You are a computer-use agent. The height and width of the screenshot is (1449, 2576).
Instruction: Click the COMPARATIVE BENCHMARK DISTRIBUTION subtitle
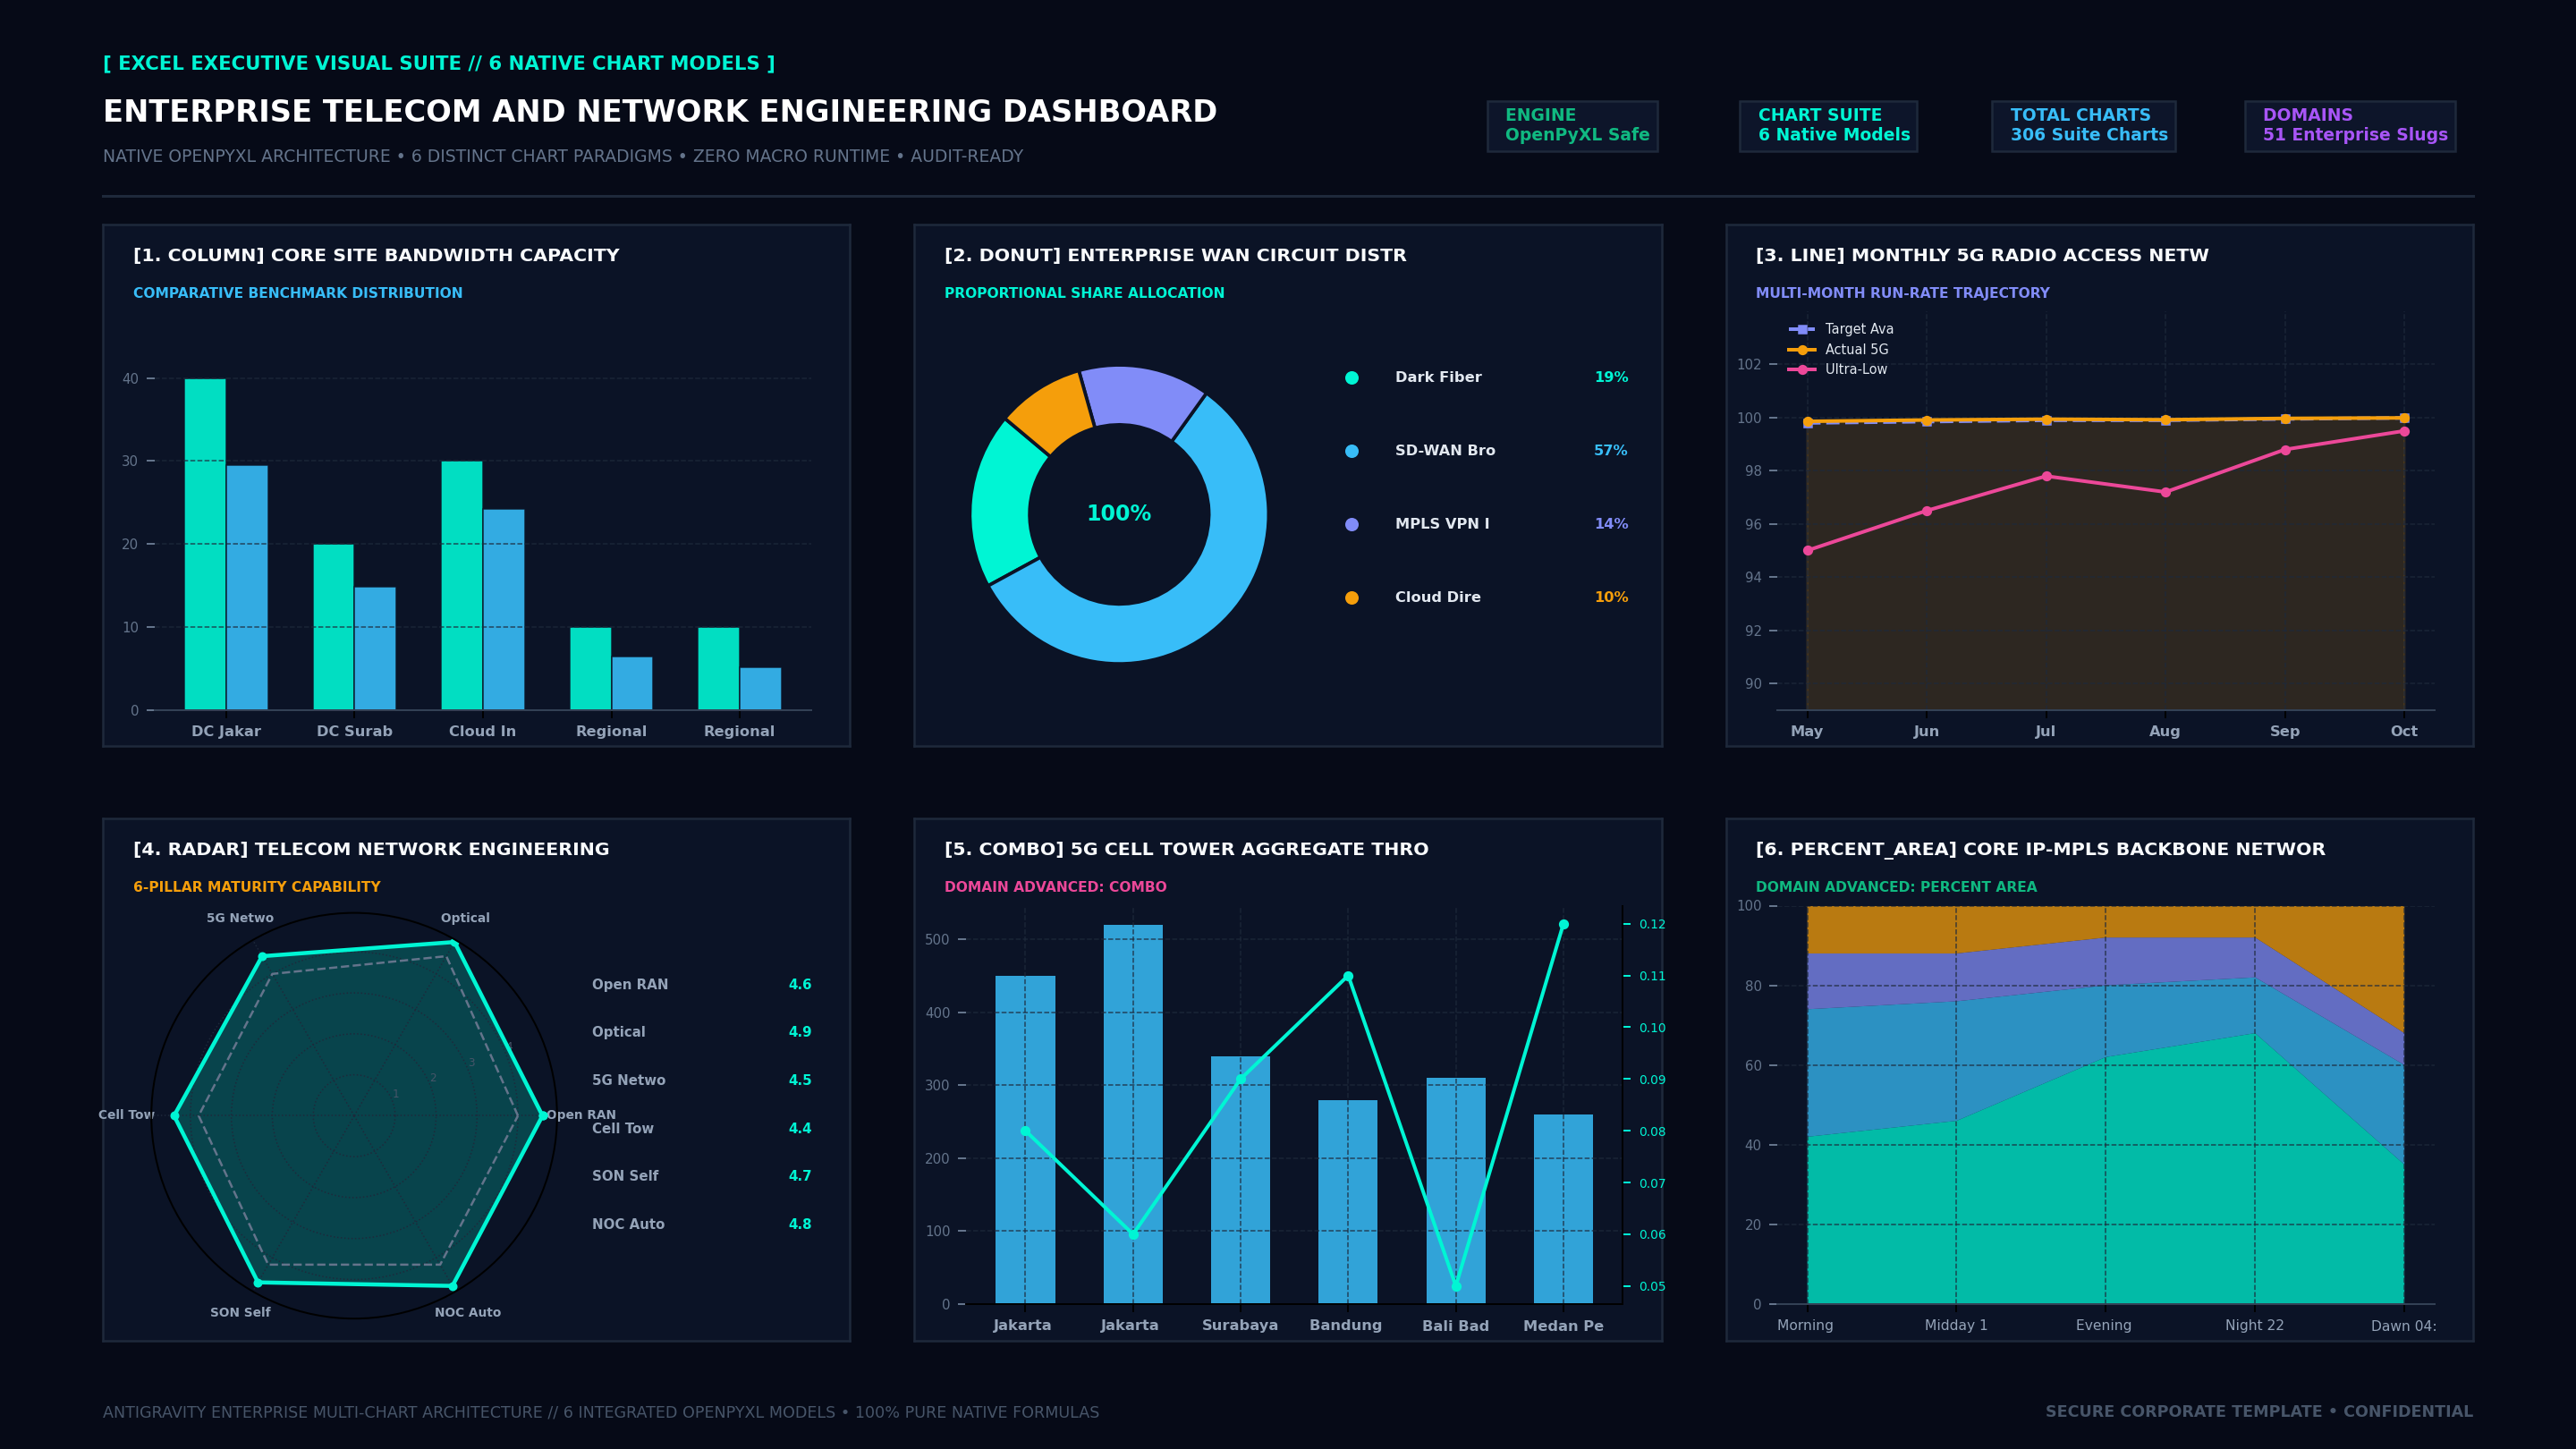[298, 293]
